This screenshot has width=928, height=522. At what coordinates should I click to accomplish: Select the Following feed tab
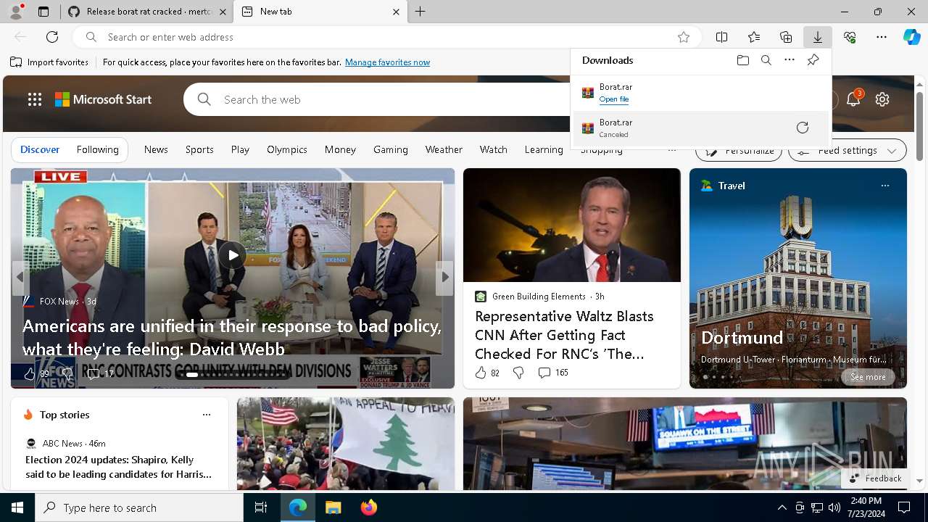point(98,149)
